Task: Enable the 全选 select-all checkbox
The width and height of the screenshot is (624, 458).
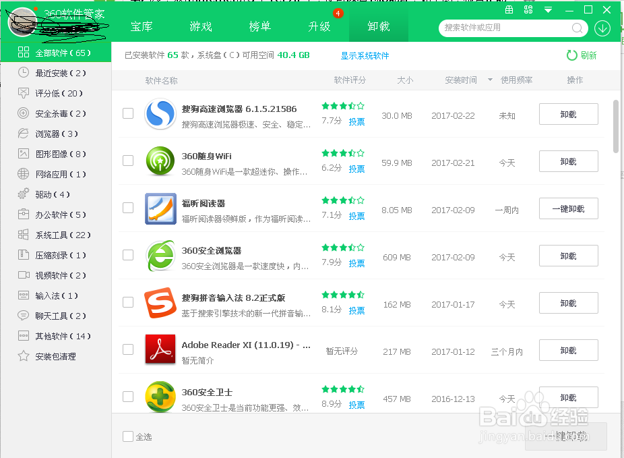Action: click(128, 436)
